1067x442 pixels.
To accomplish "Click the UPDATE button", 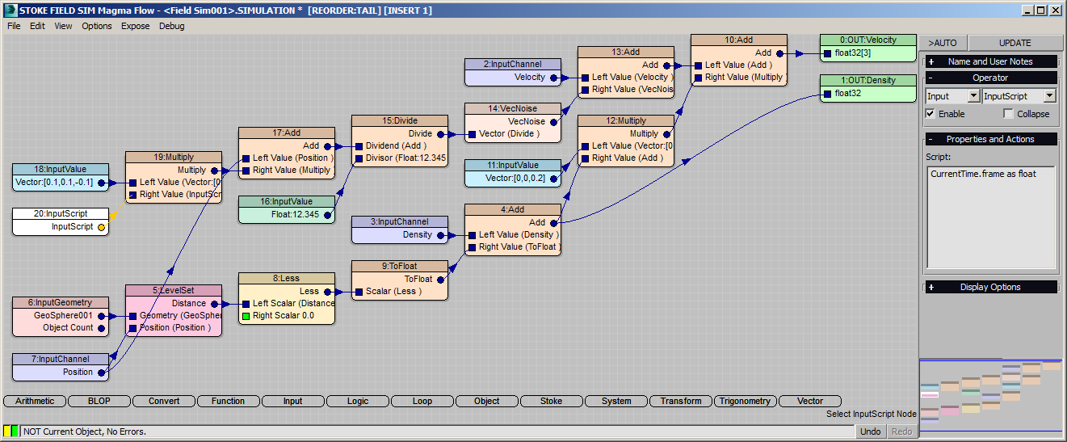I will click(1014, 43).
